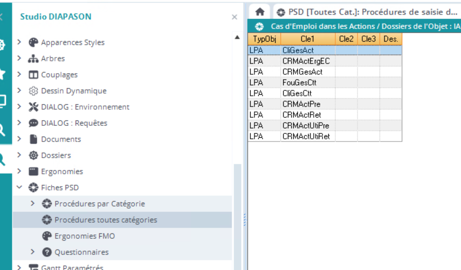Sort by Cle1 column header
Screen dimensions: 461x270
point(308,39)
